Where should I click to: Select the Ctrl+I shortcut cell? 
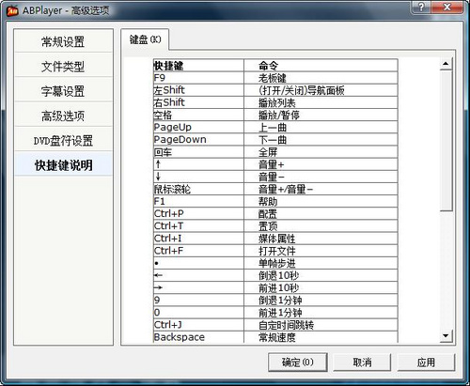click(198, 239)
